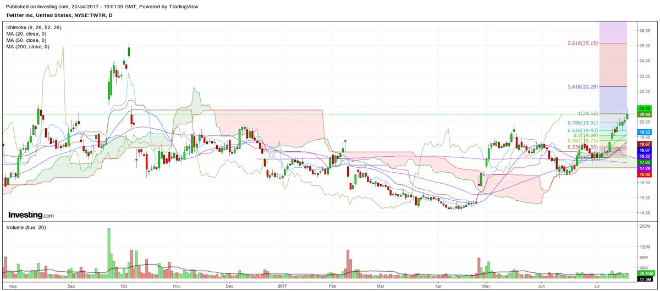660x291 pixels.
Task: Click the Published on Investing.com header line
Action: point(102,6)
